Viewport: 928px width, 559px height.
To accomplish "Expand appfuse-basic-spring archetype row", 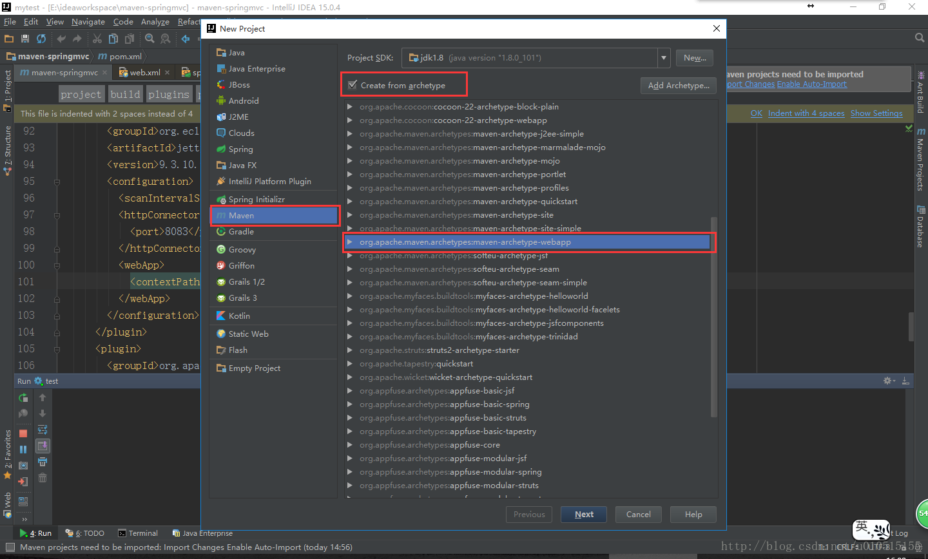I will [x=350, y=404].
